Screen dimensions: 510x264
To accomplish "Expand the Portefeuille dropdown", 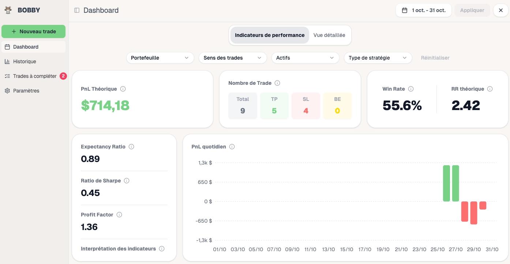I will pos(160,58).
